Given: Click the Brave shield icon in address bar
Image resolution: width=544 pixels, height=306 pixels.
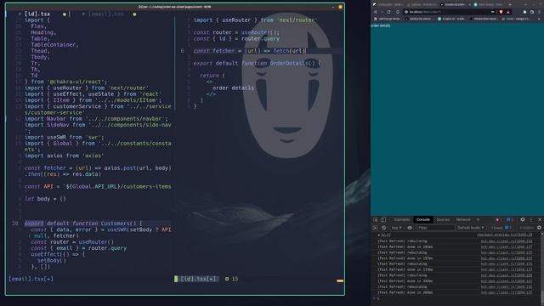Looking at the screenshot, I should 501,12.
